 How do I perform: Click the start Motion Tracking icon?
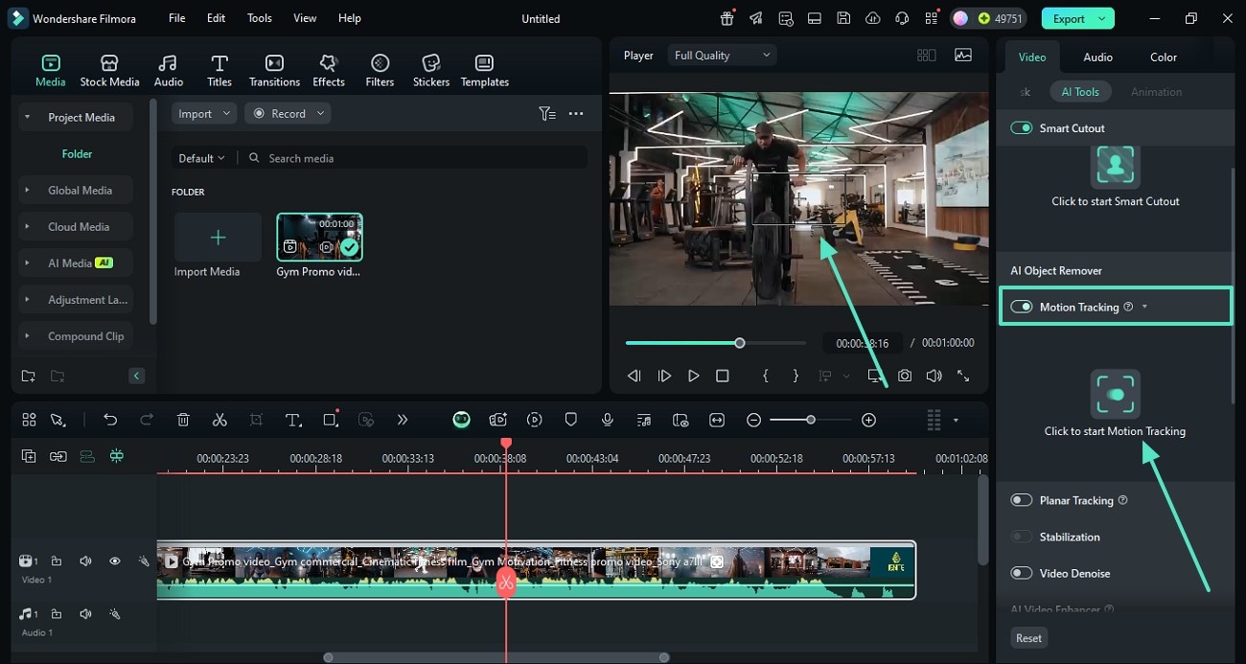(1115, 394)
